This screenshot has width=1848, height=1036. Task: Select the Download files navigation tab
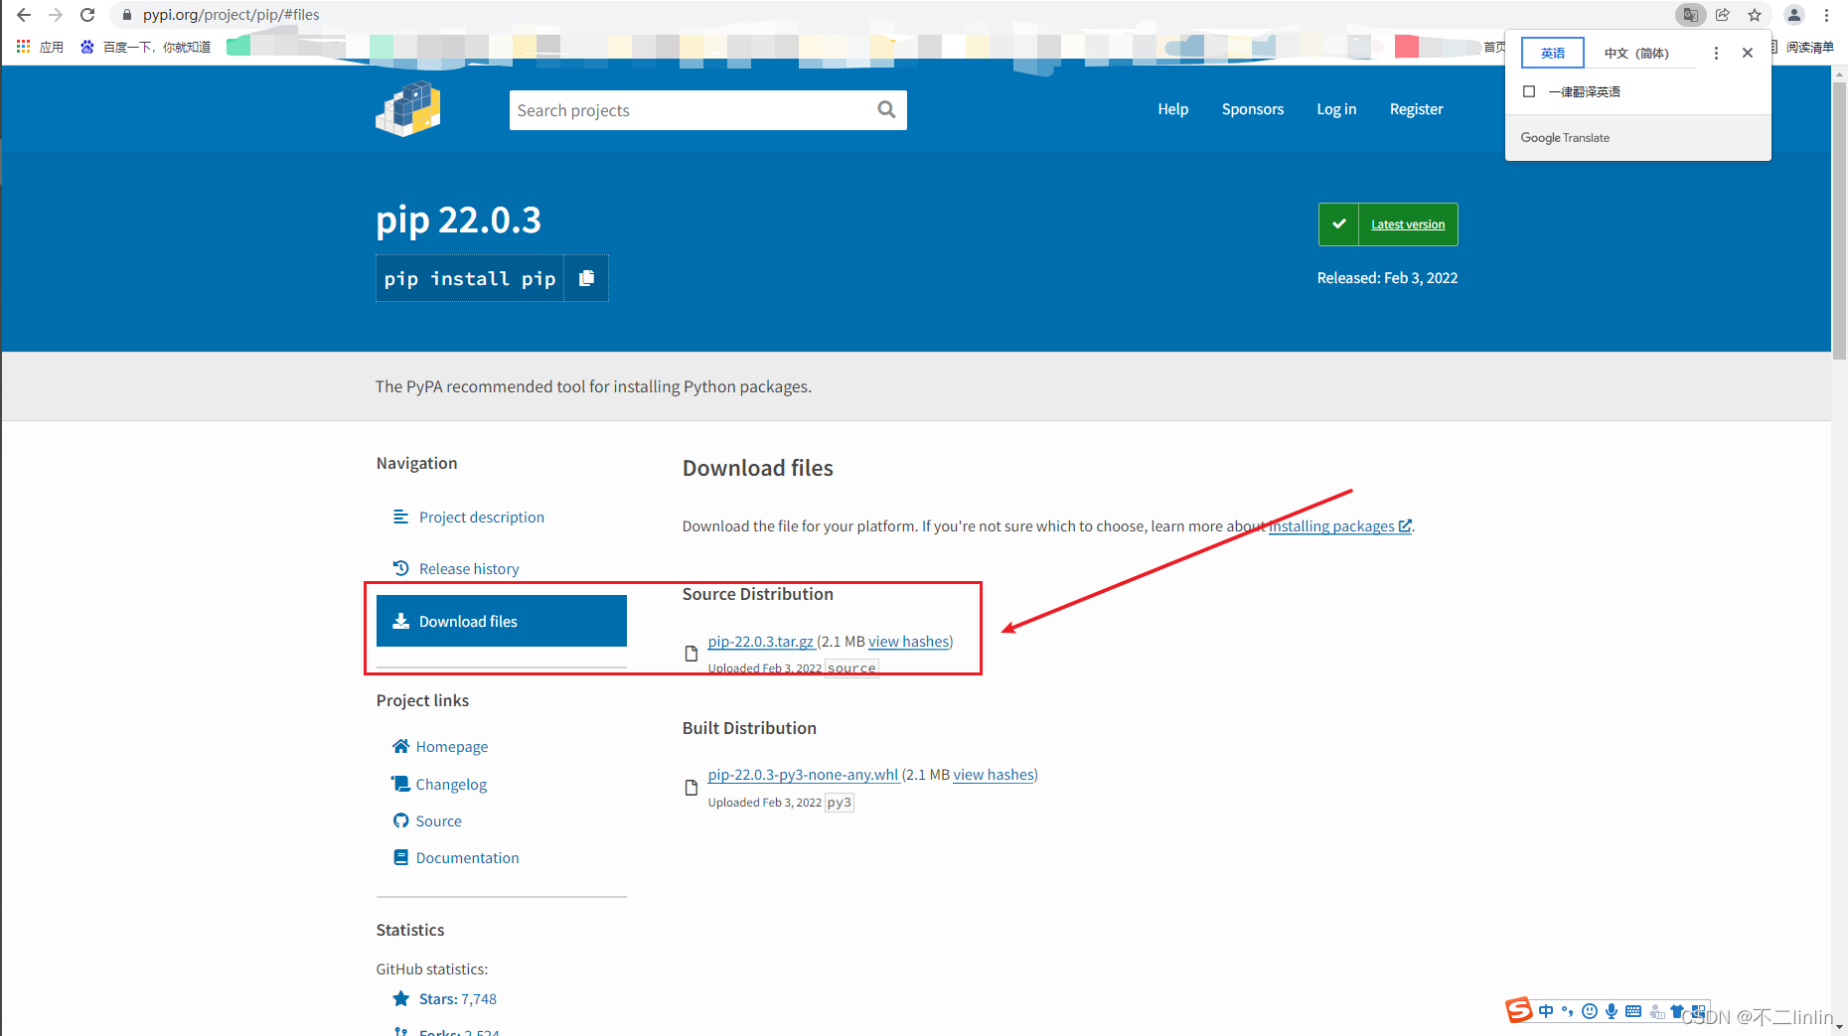pyautogui.click(x=502, y=621)
